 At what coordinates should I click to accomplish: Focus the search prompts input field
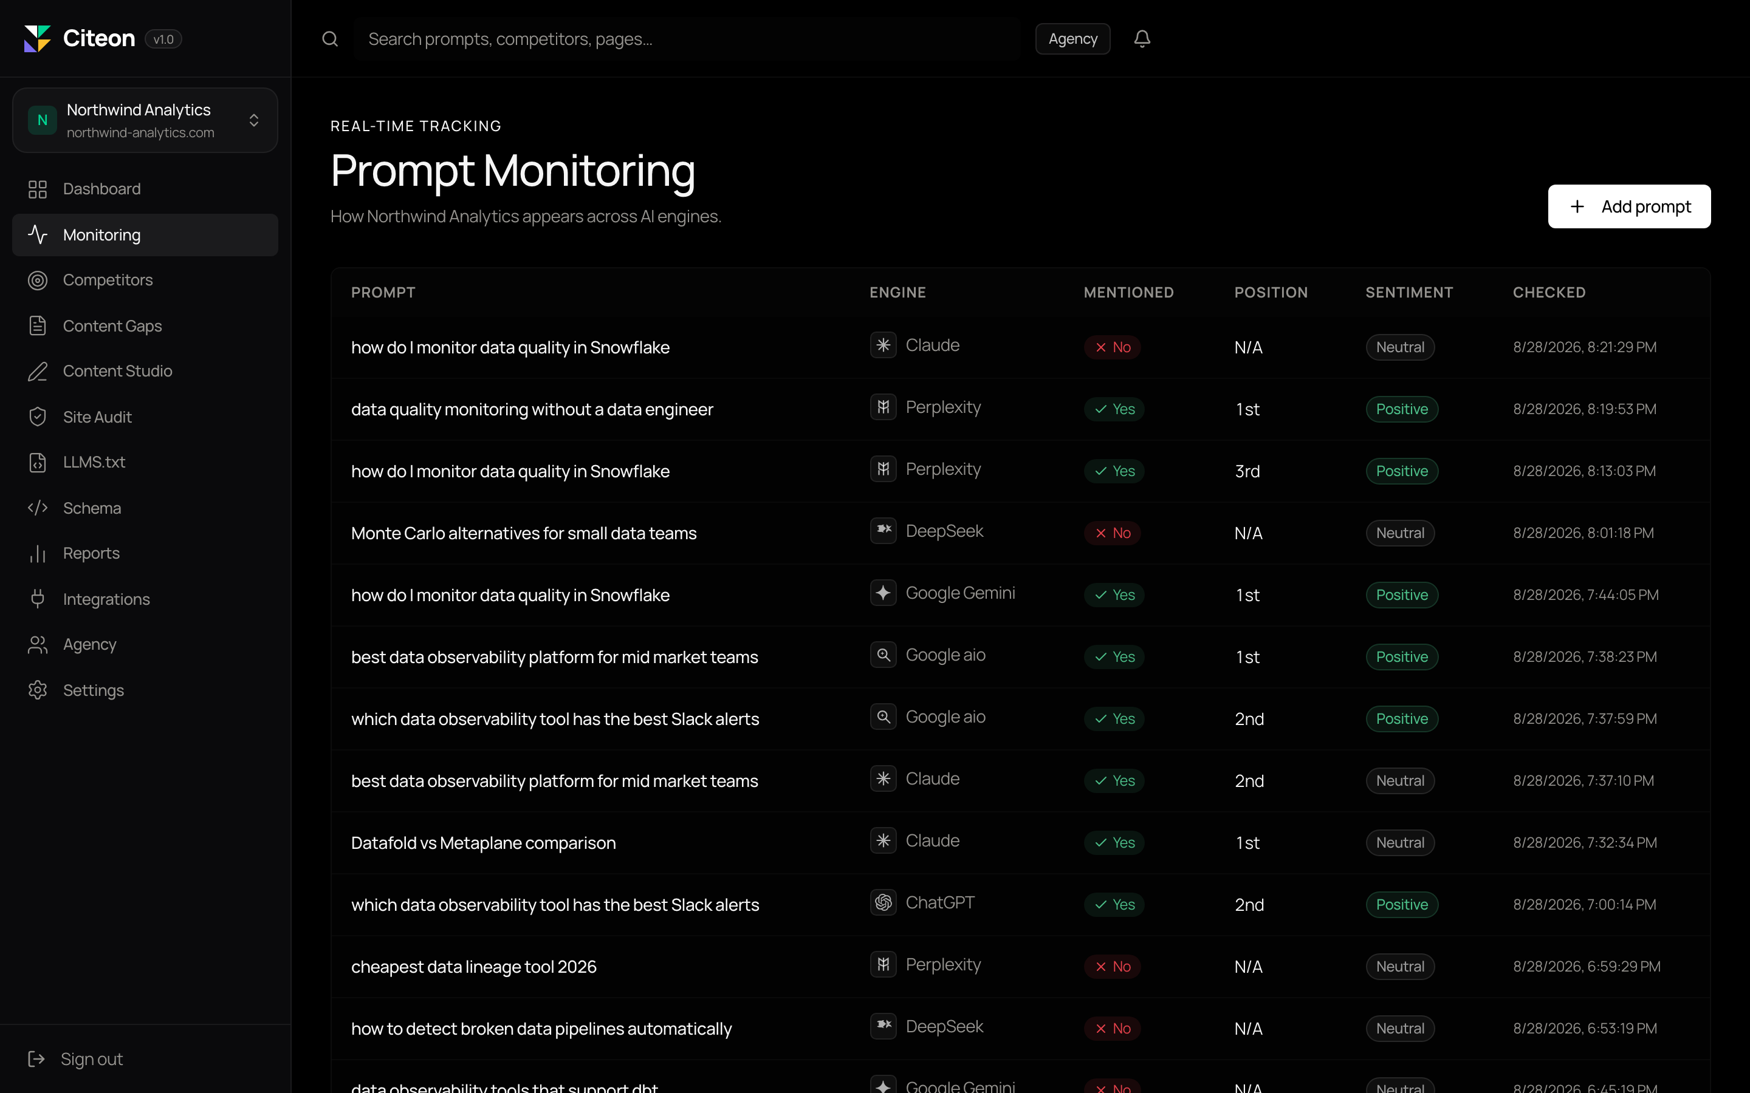pyautogui.click(x=687, y=39)
